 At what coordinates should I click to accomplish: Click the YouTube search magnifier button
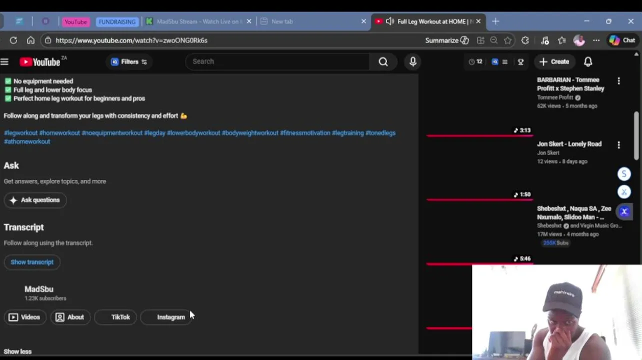pos(383,61)
